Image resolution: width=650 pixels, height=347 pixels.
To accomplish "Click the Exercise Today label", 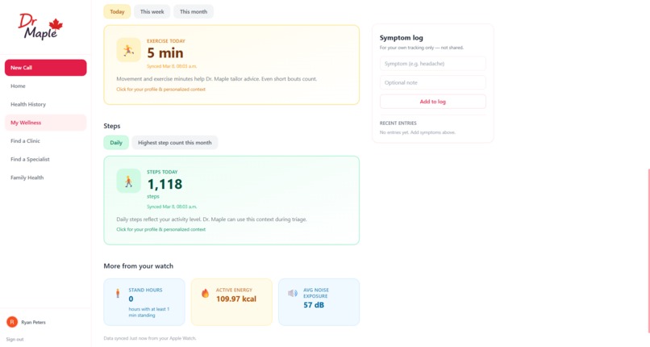I will [166, 41].
